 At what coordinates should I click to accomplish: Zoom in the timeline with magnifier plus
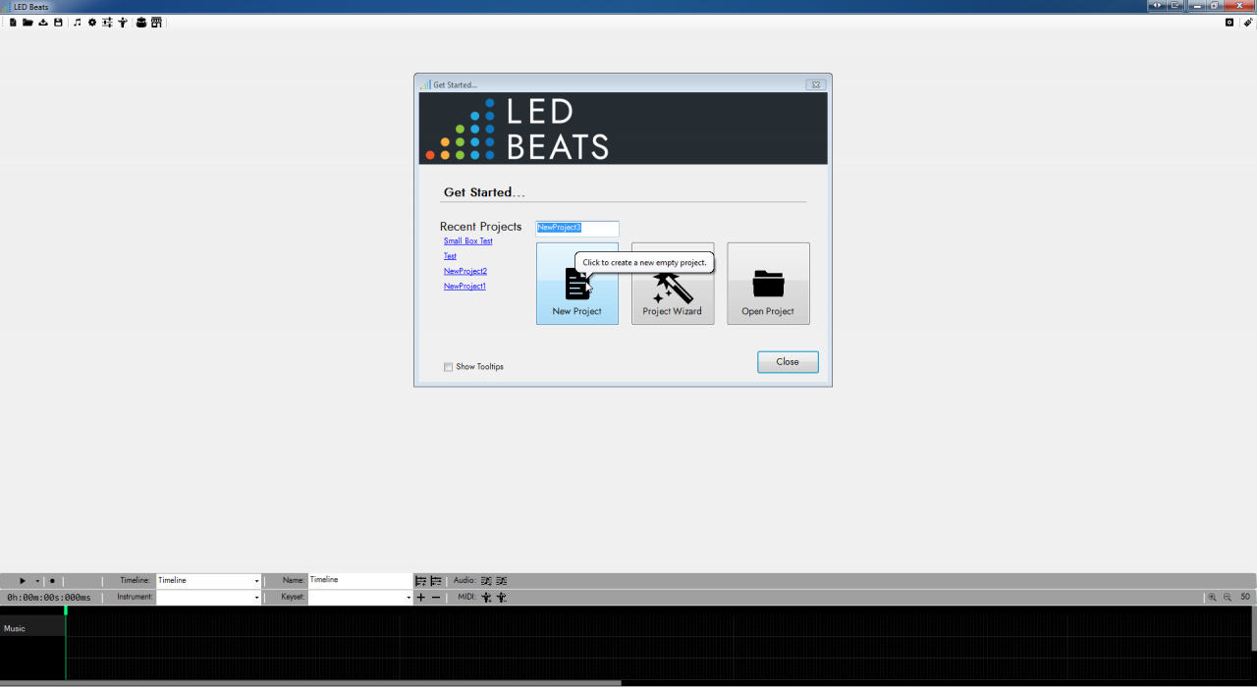pos(1213,597)
